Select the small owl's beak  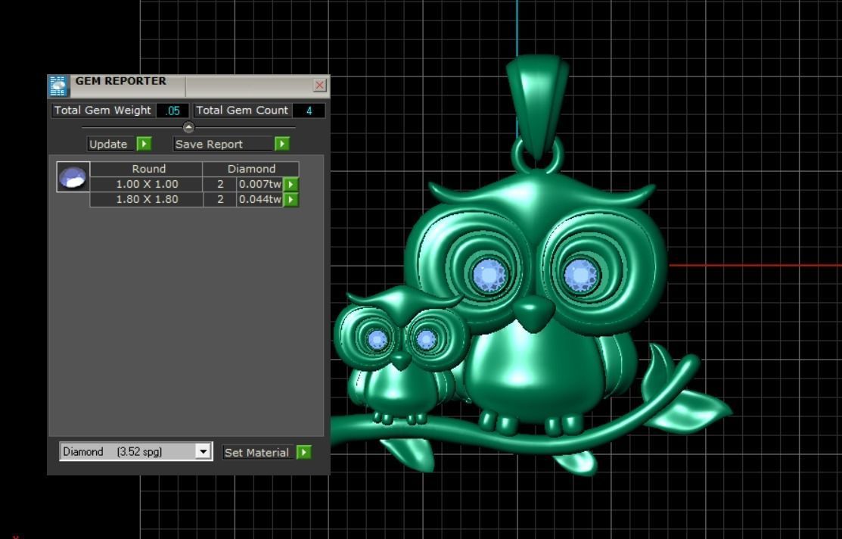401,359
